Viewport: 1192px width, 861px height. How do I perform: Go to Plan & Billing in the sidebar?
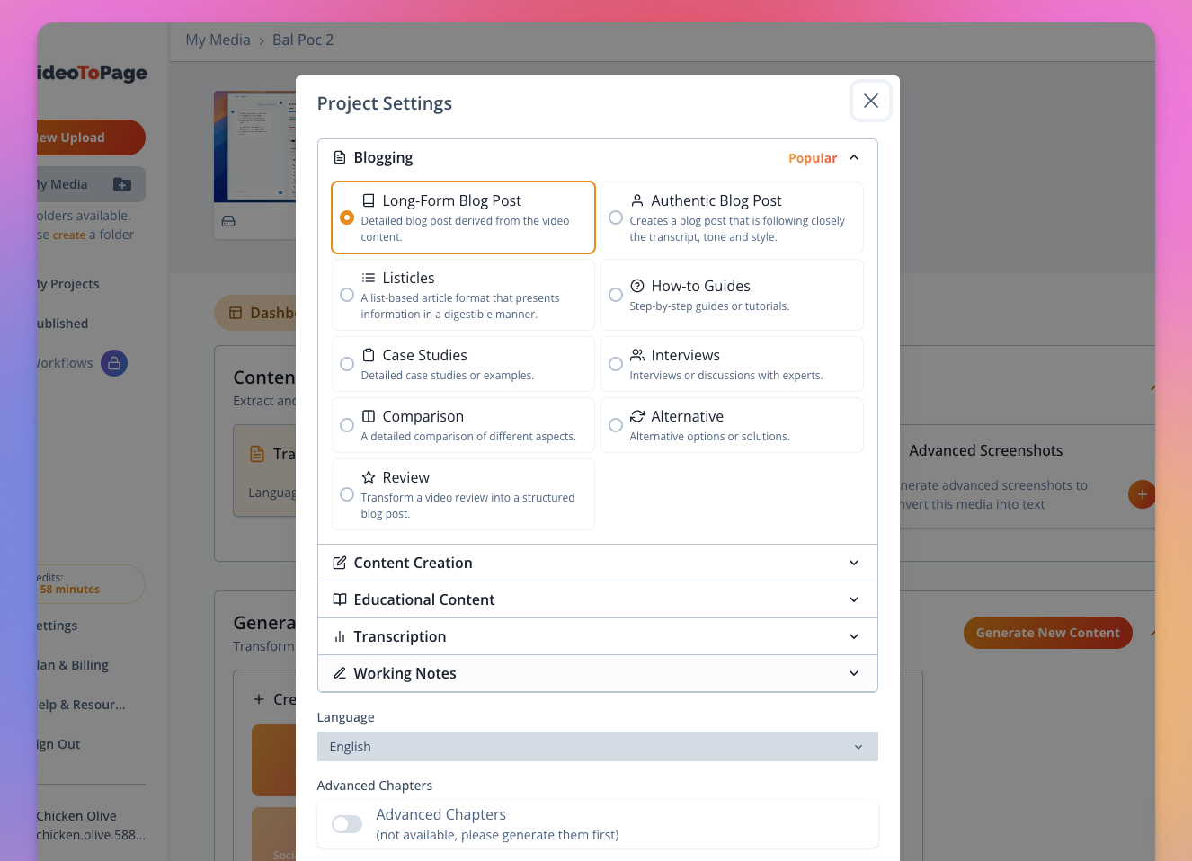pyautogui.click(x=71, y=664)
